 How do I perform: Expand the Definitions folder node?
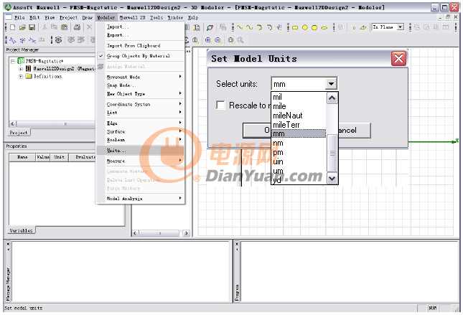pyautogui.click(x=21, y=77)
